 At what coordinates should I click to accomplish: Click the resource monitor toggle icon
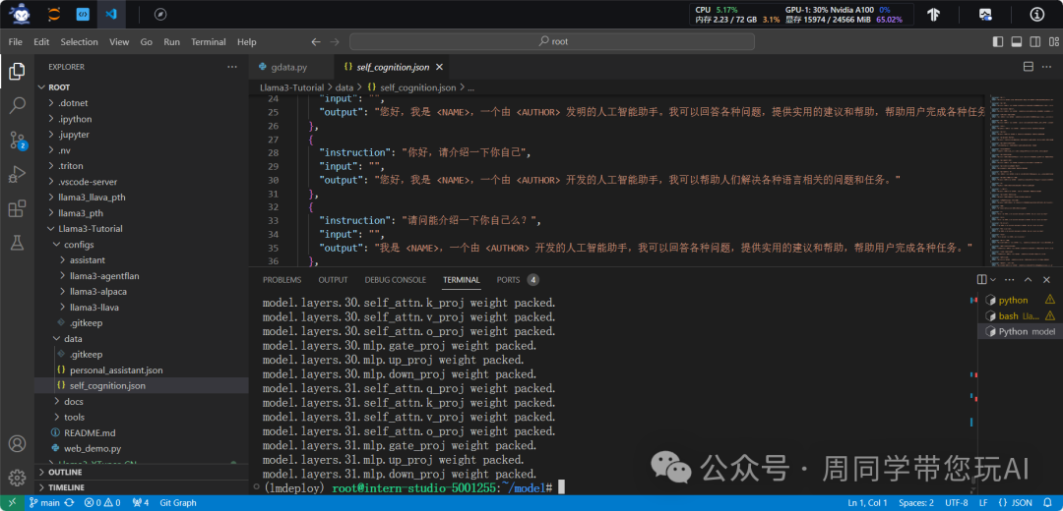click(x=985, y=14)
